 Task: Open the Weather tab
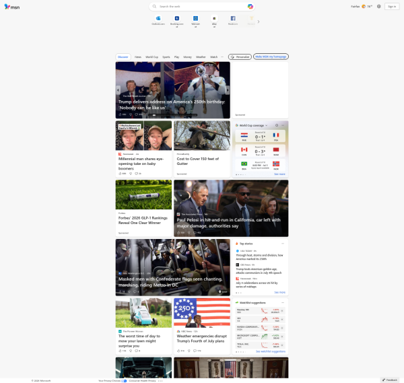click(x=201, y=57)
